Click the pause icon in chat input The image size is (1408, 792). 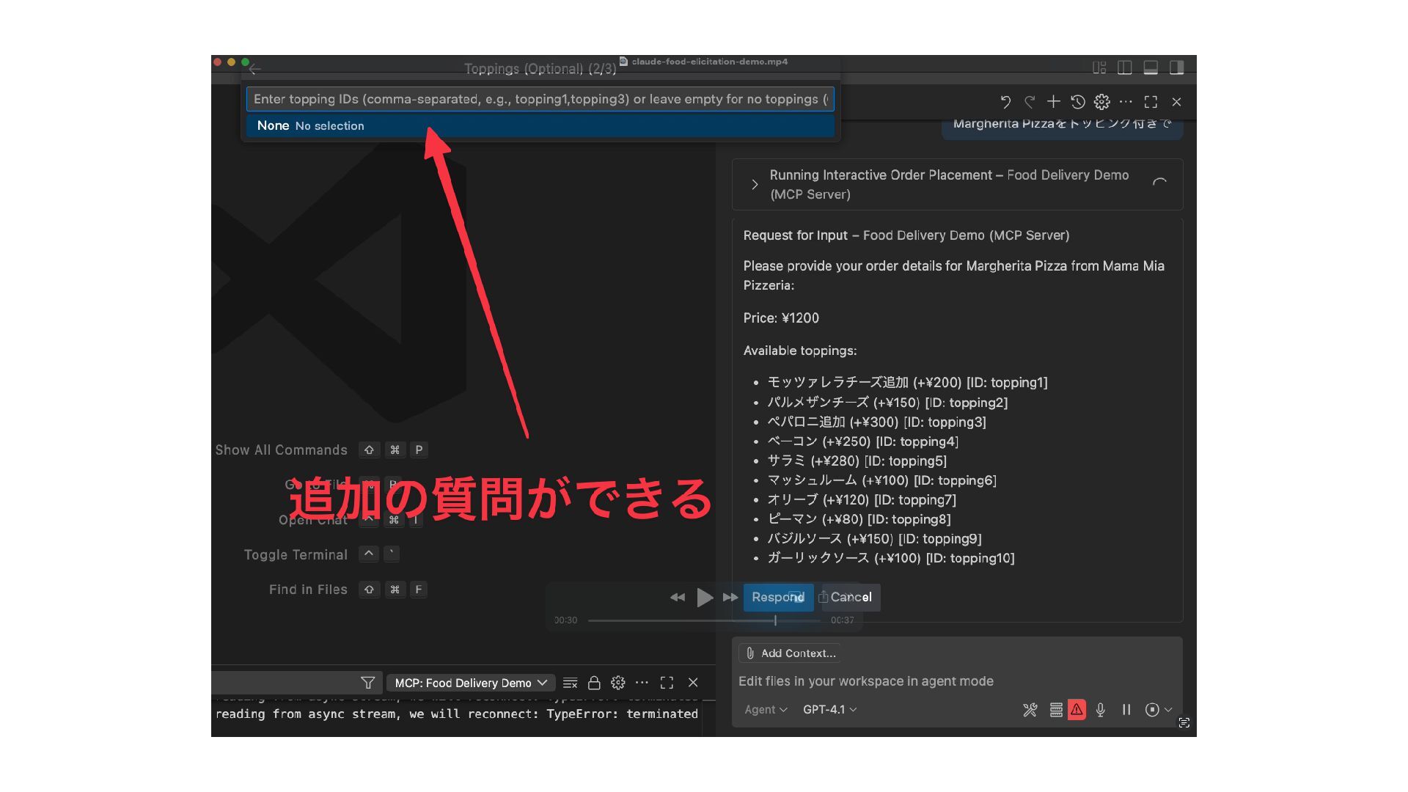click(x=1126, y=709)
